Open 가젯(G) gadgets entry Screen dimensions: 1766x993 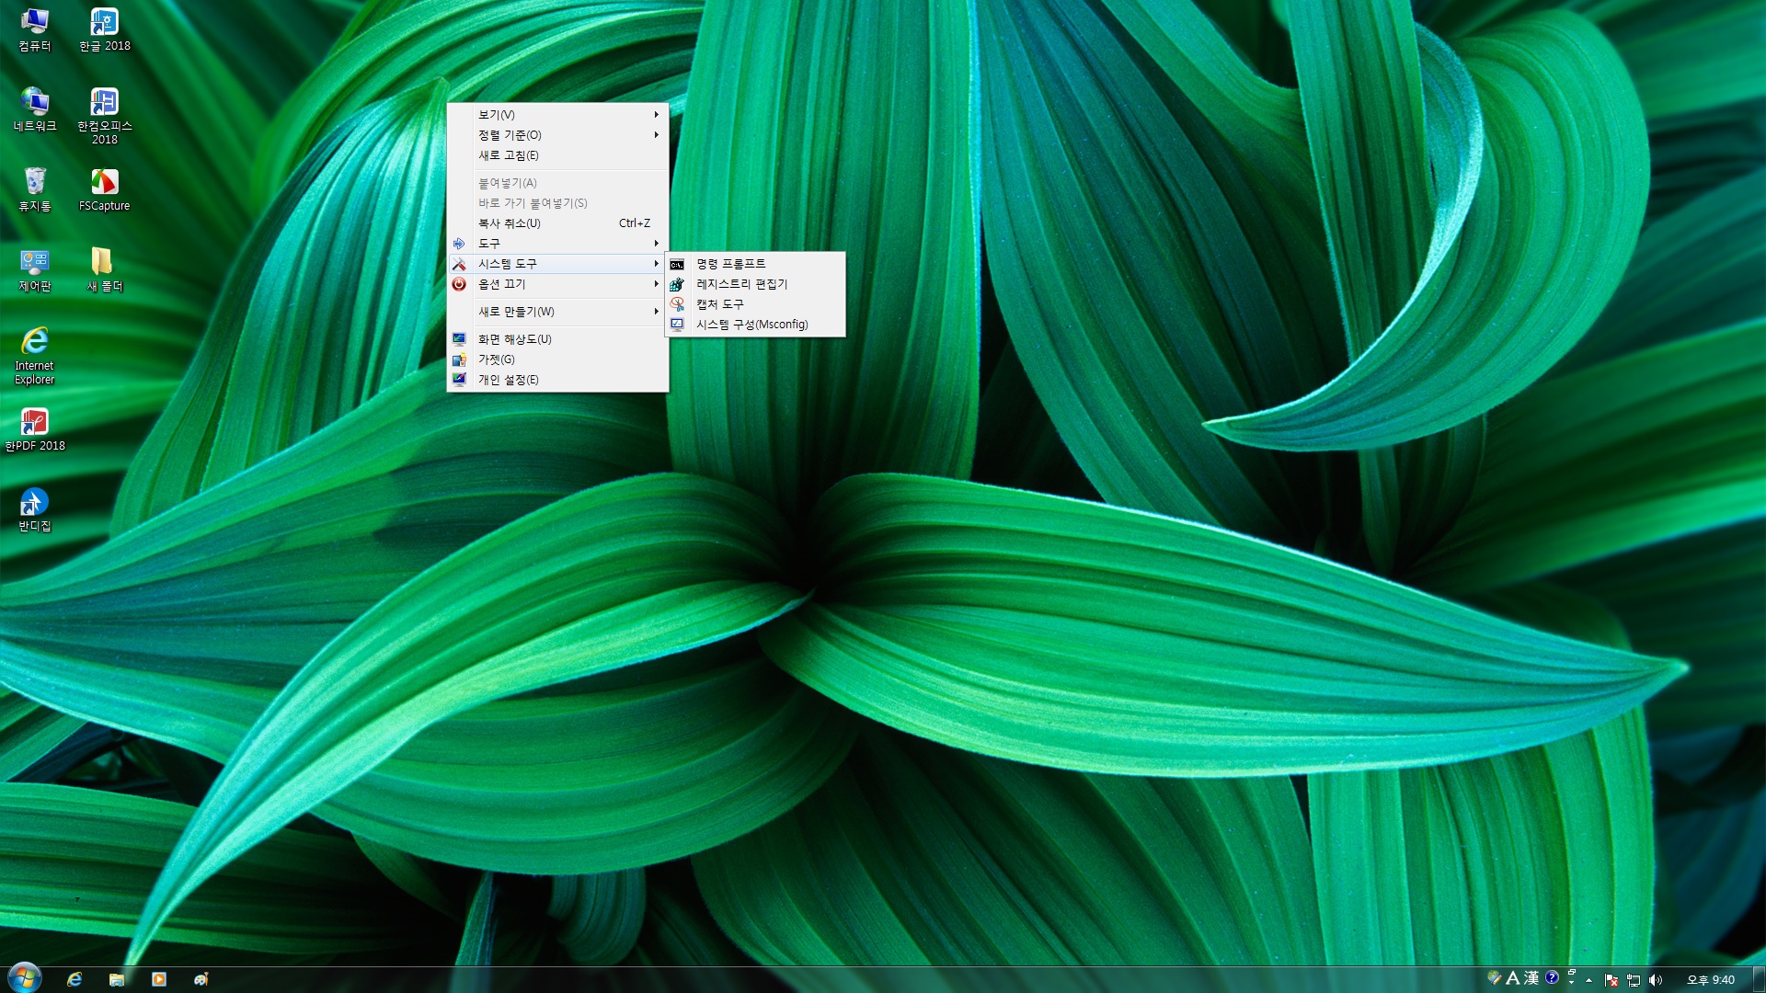pyautogui.click(x=557, y=360)
